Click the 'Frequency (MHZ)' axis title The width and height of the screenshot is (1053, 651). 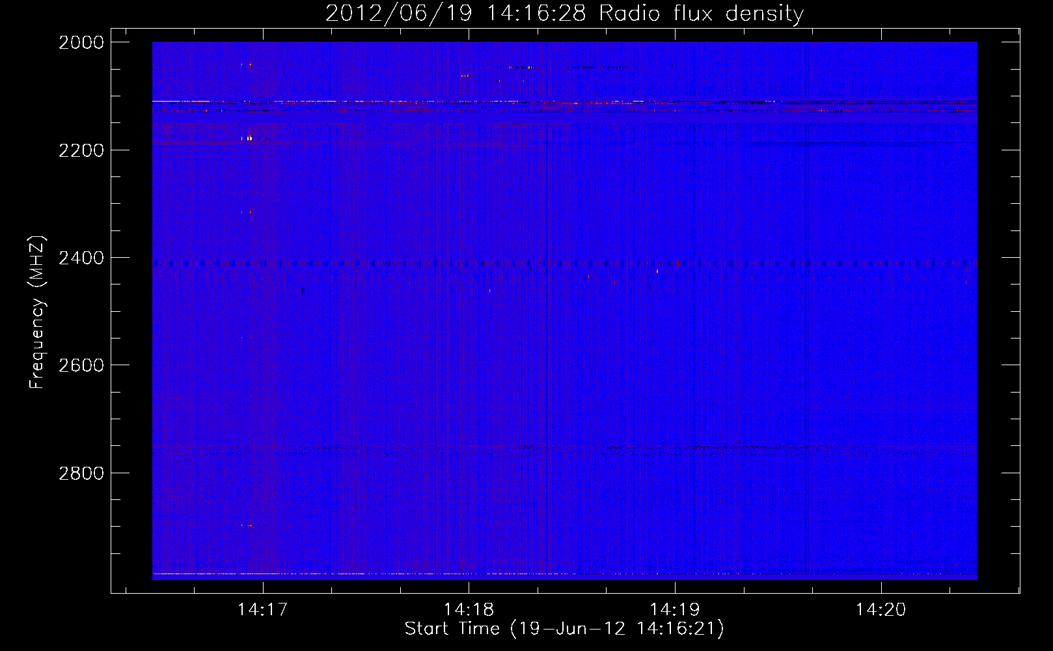(37, 312)
